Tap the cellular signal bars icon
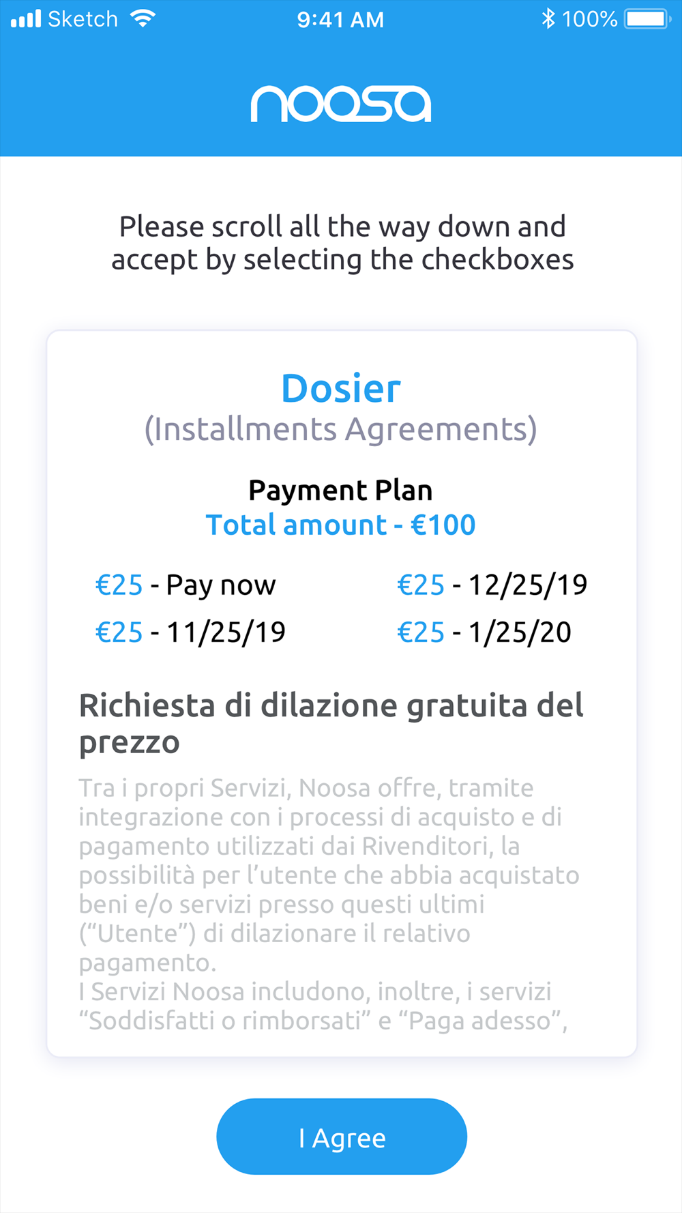The image size is (682, 1213). coord(26,18)
